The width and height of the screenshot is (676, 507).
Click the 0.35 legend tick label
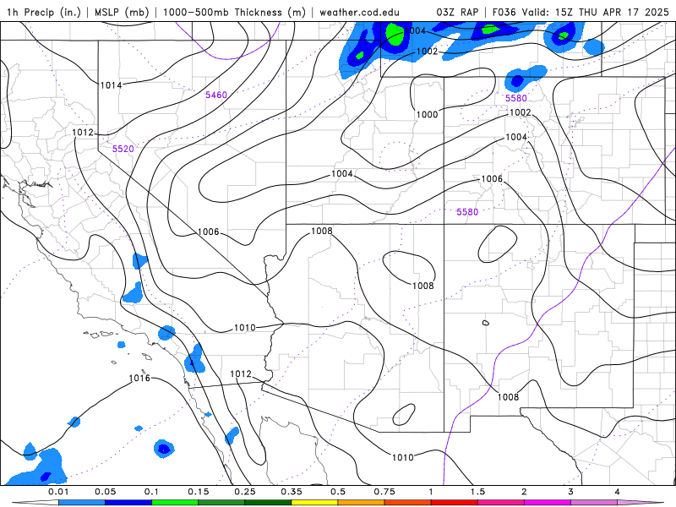pos(292,492)
